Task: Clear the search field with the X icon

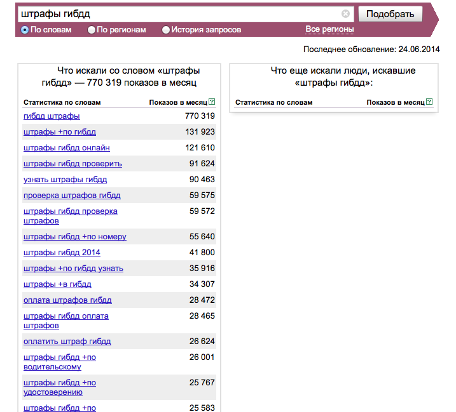Action: coord(345,13)
